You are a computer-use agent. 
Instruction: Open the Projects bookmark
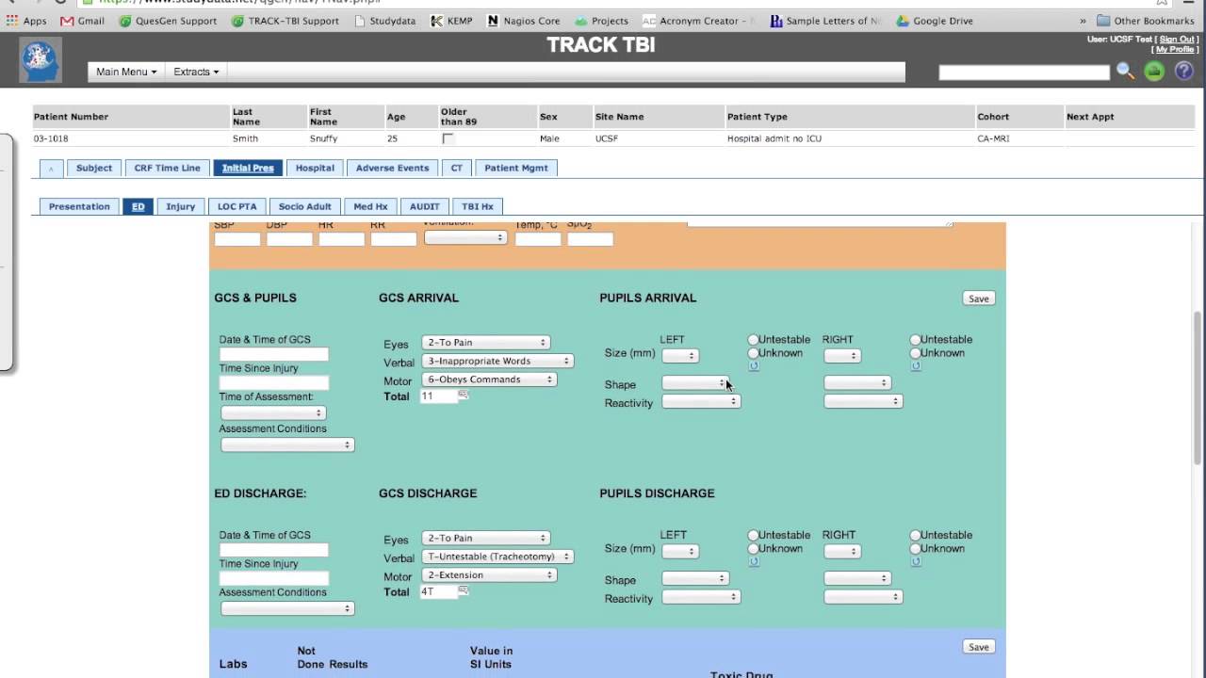click(x=601, y=21)
